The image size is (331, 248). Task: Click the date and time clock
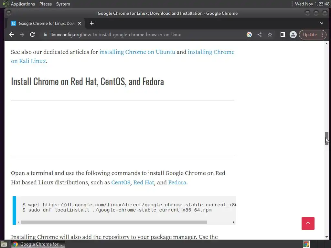tap(312, 4)
